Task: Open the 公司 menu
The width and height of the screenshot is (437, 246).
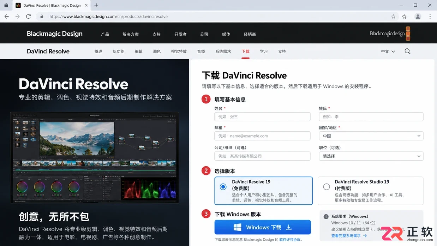Action: [204, 34]
